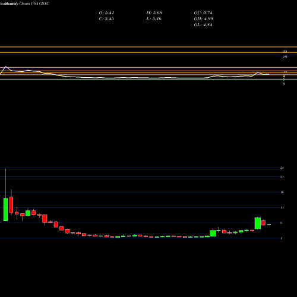Click the close price value C: 5.45
The width and height of the screenshot is (297, 297).
click(x=106, y=19)
